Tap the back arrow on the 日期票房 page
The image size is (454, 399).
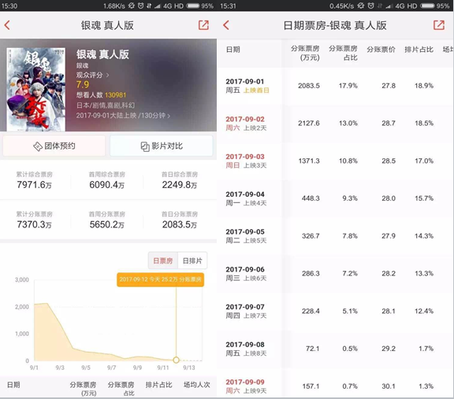(x=226, y=25)
